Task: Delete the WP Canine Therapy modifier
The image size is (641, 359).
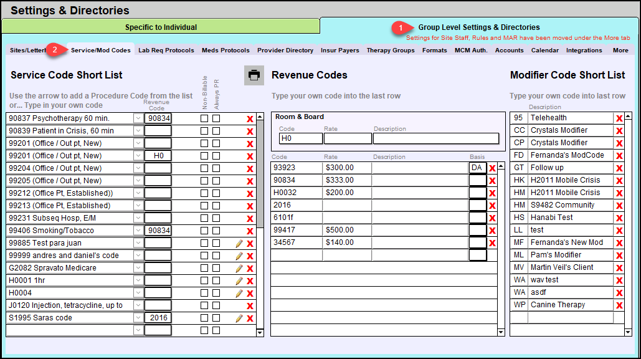Action: click(x=619, y=305)
